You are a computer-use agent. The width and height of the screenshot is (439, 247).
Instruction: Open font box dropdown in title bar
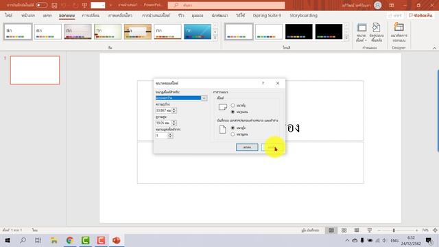tap(103, 5)
